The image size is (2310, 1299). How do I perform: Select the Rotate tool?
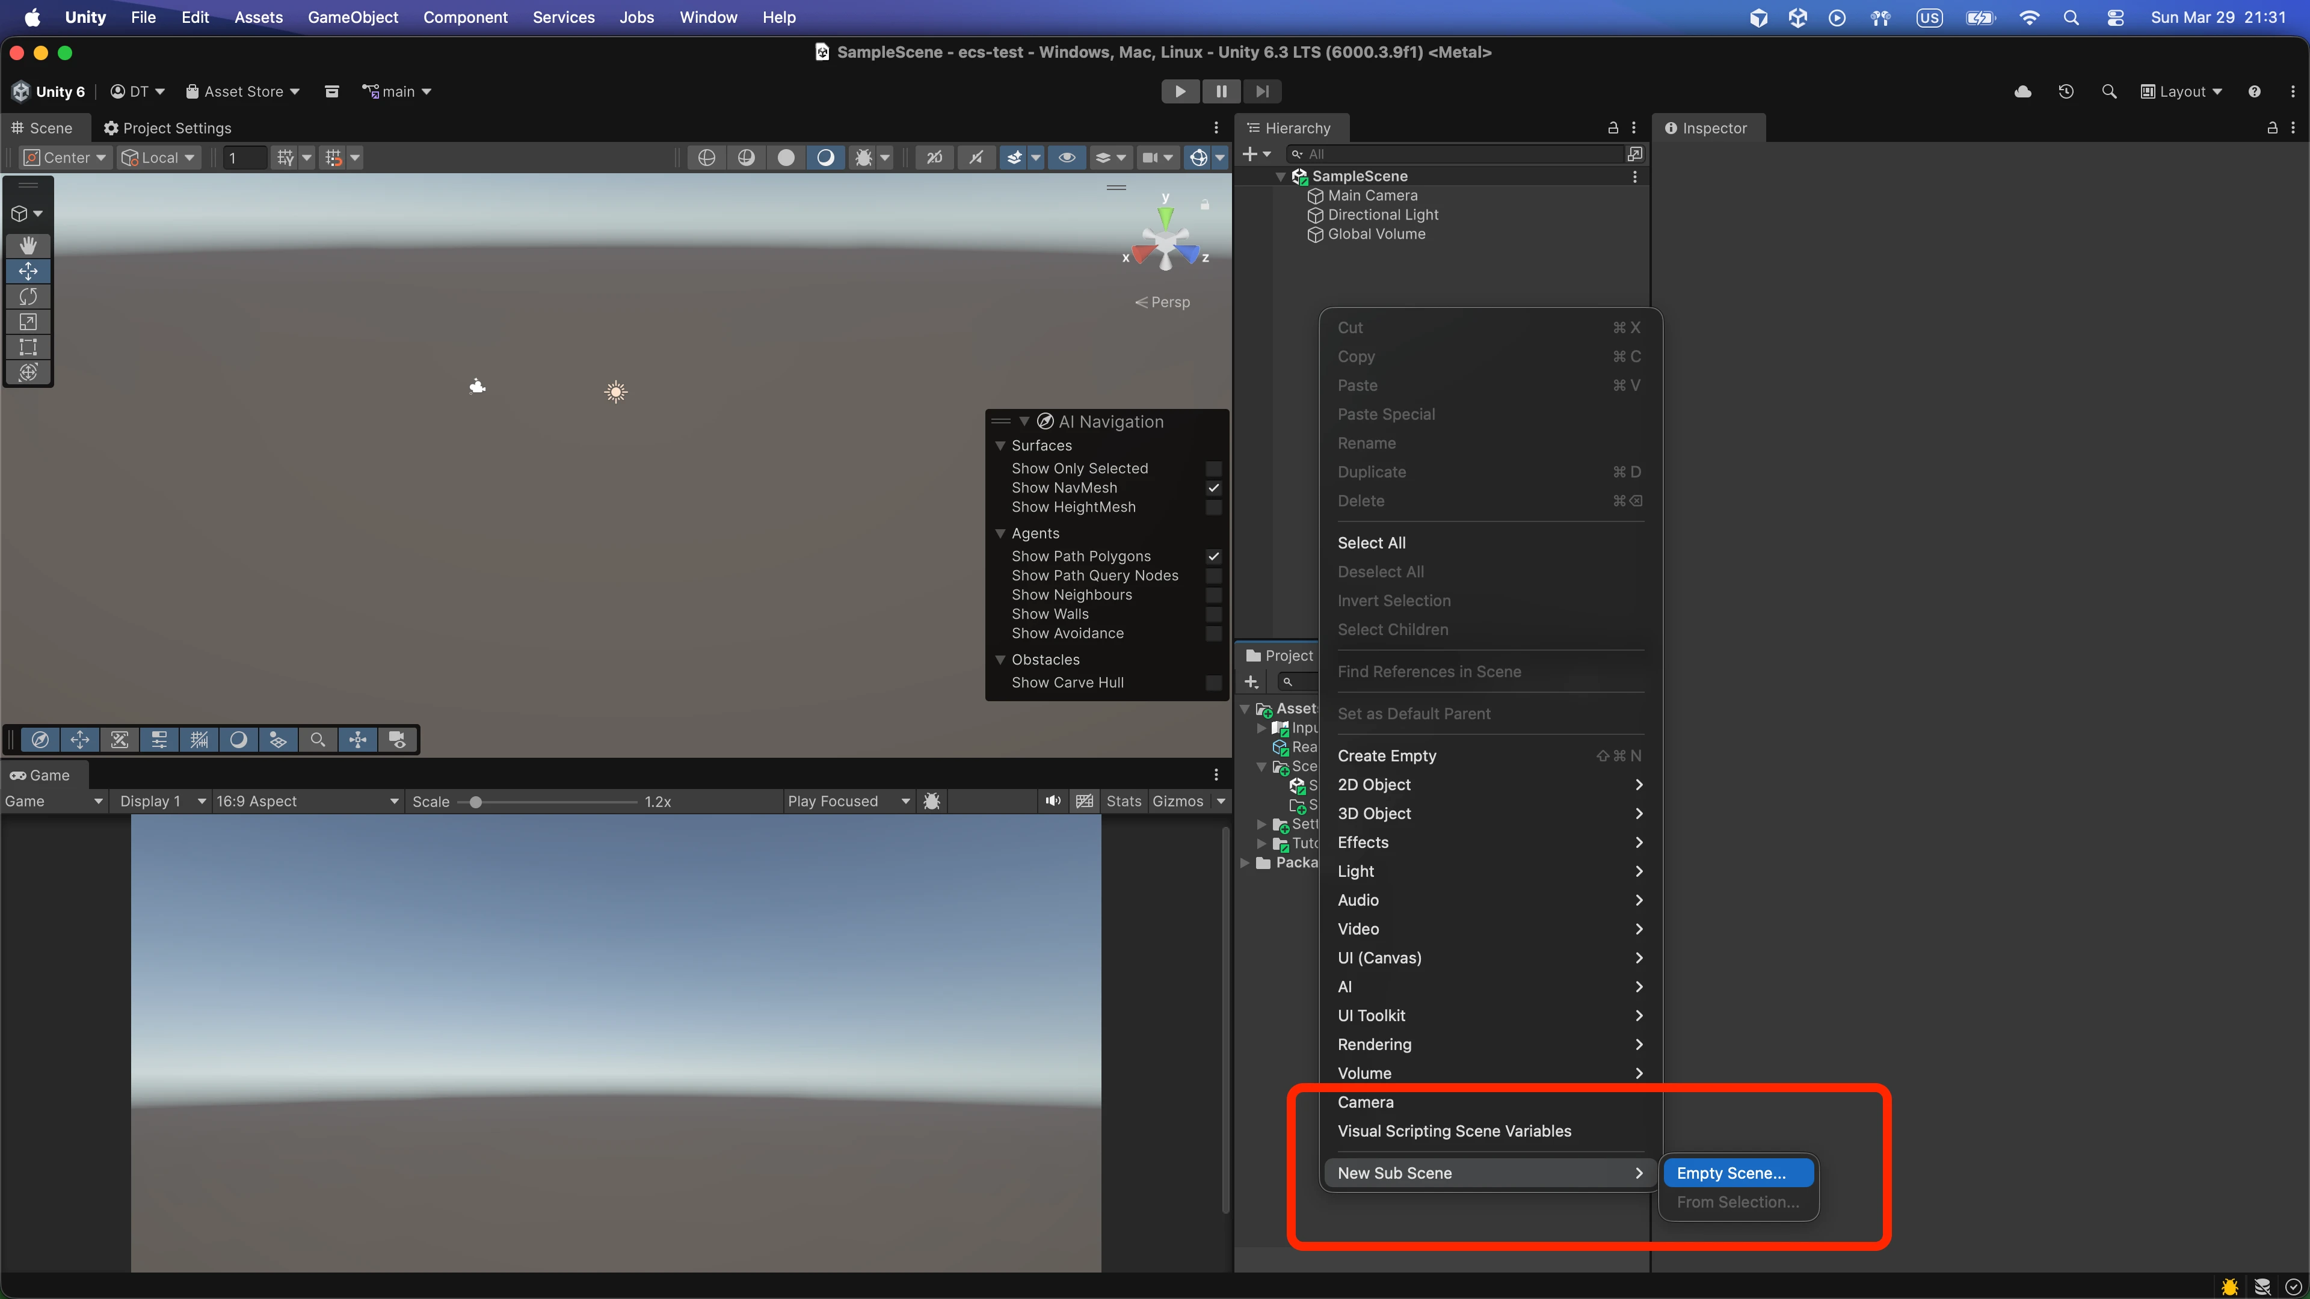[28, 296]
